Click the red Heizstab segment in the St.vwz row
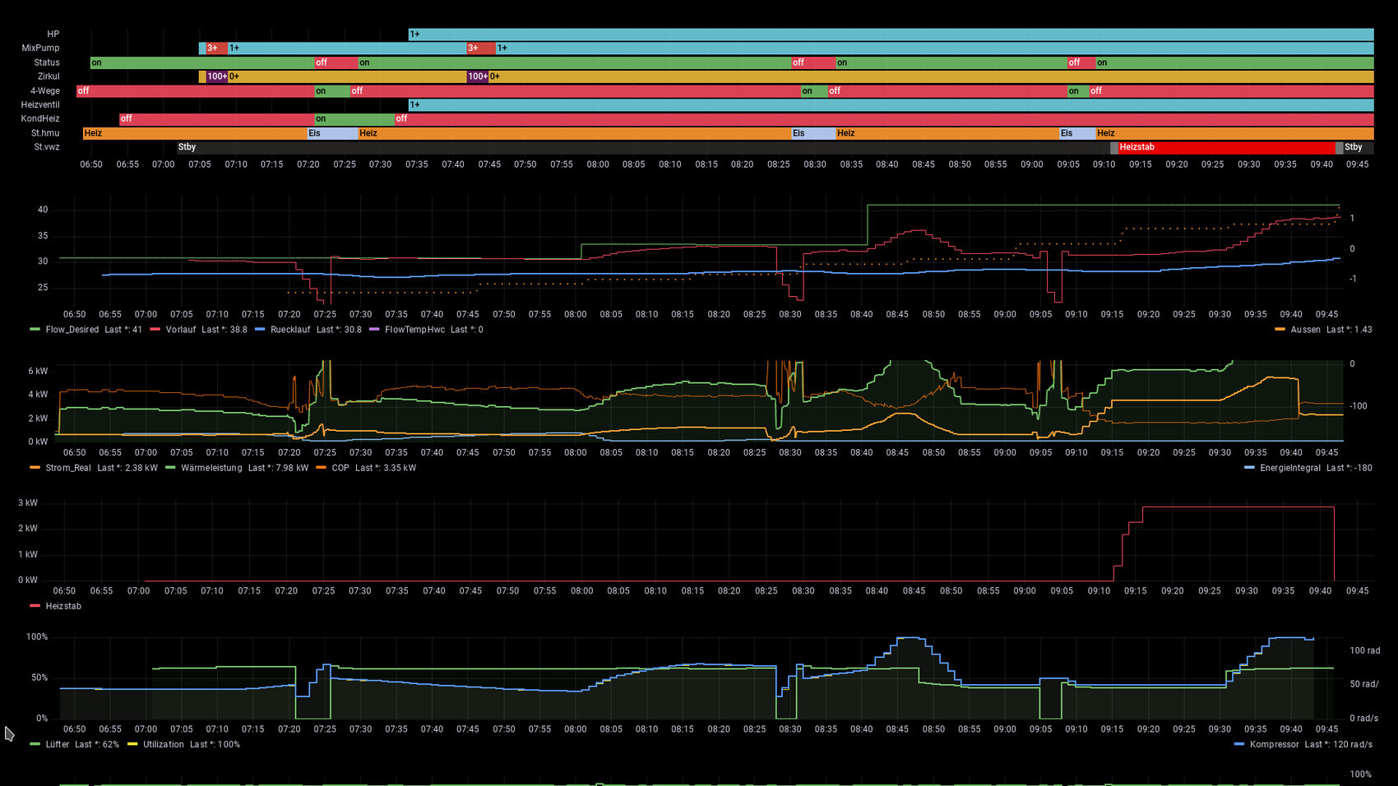 (1225, 147)
